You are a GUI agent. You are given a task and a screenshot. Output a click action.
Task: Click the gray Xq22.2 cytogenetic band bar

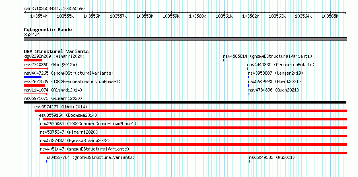click(185, 39)
